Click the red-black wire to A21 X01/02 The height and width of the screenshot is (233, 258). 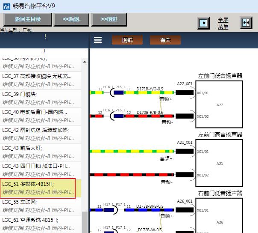(x=132, y=175)
